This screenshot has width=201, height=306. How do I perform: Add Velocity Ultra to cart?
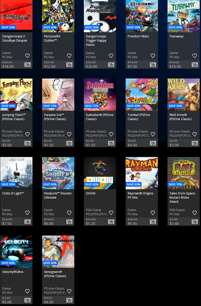[x=27, y=300]
